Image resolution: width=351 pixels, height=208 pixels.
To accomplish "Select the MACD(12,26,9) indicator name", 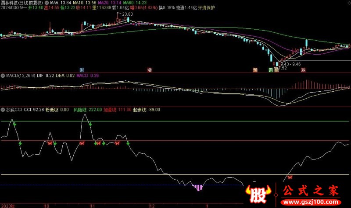I will coord(20,76).
